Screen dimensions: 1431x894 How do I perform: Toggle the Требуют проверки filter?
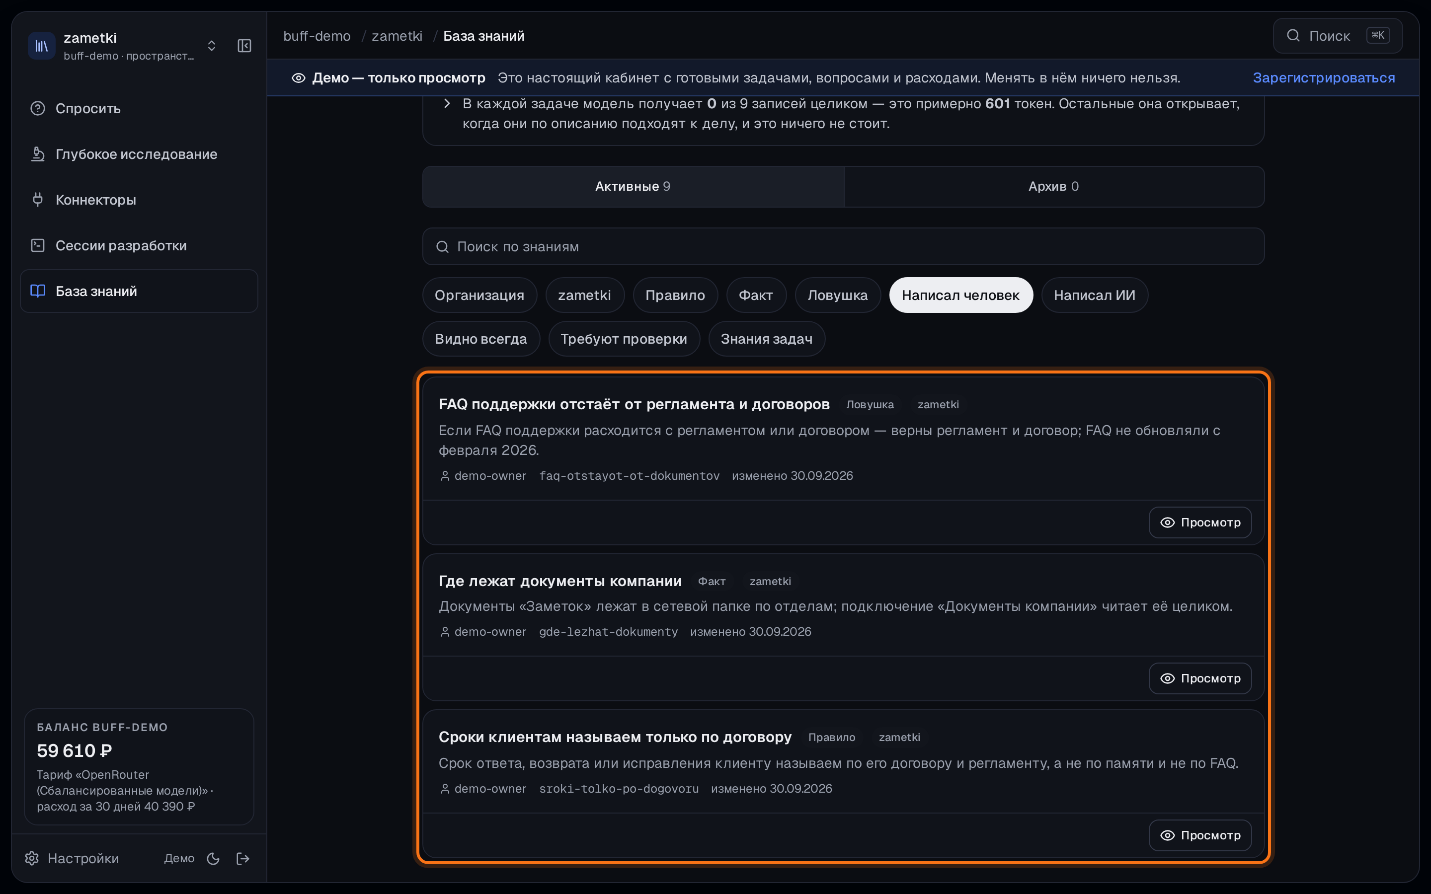624,339
